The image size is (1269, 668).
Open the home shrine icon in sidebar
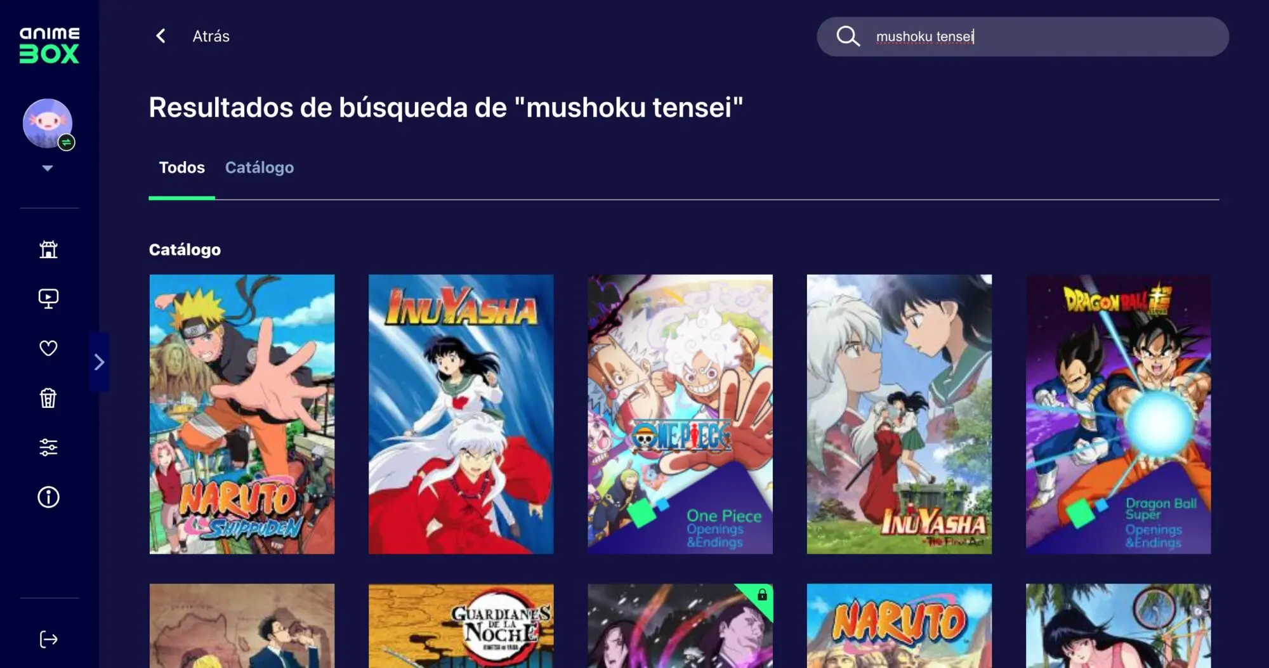(x=48, y=249)
